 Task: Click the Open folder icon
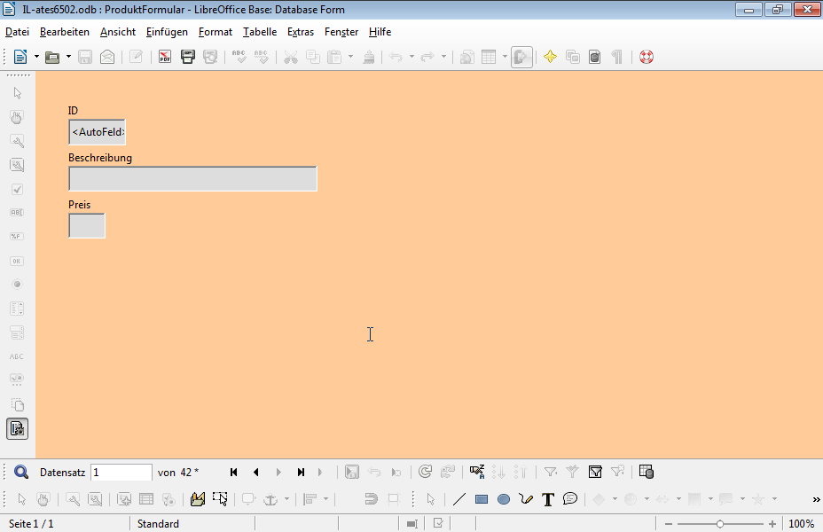(x=52, y=57)
